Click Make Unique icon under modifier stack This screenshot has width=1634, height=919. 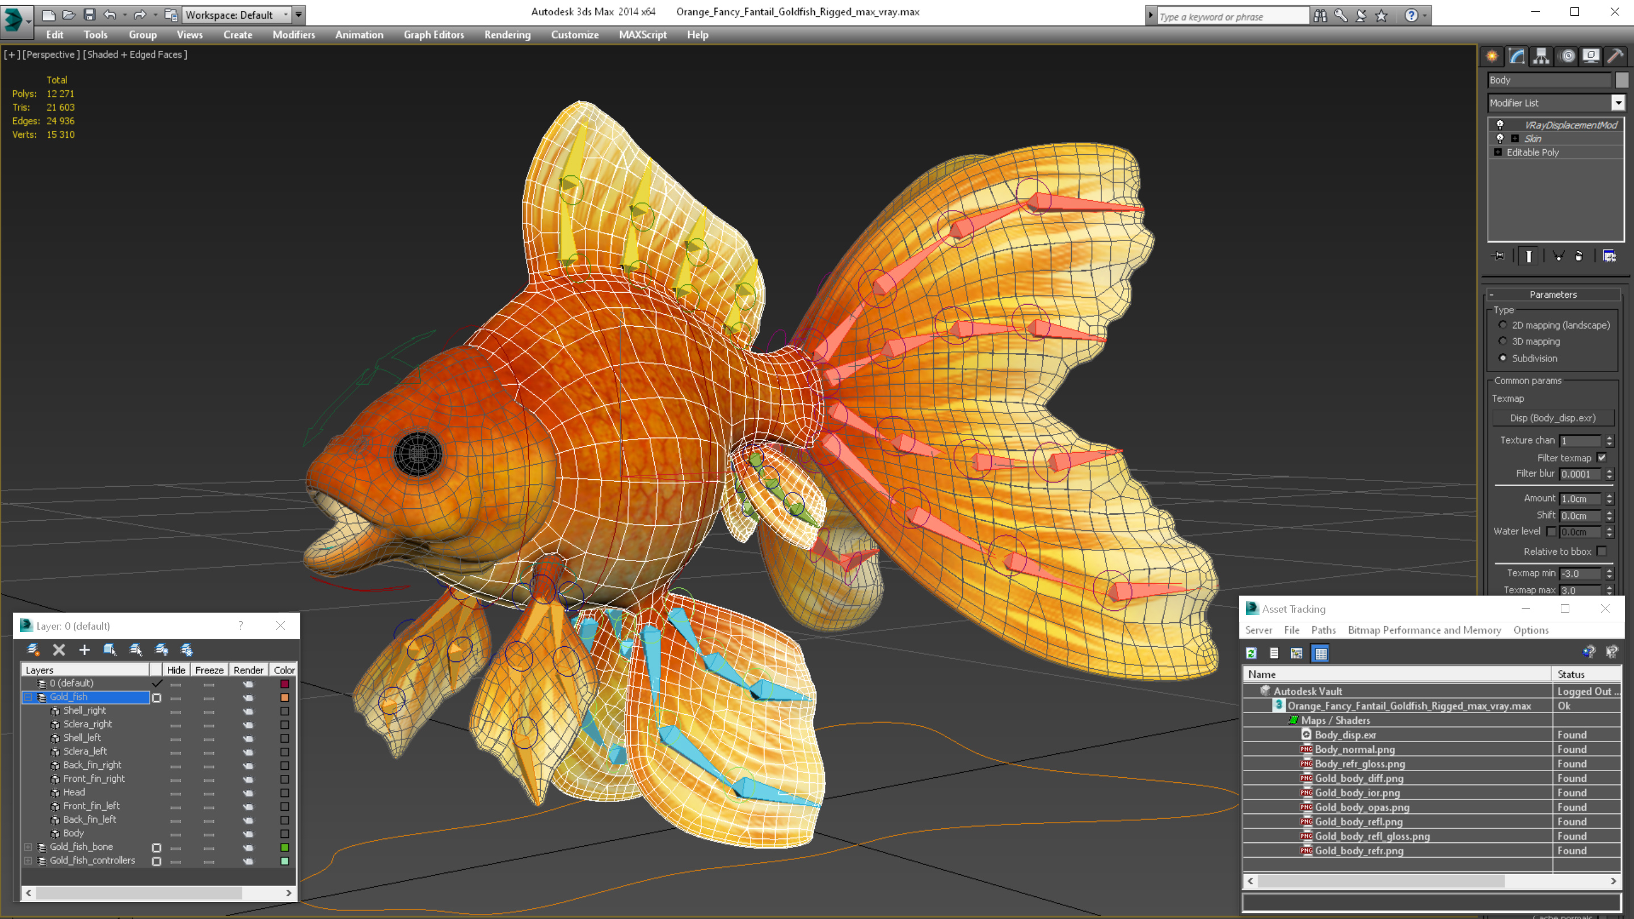(1558, 256)
